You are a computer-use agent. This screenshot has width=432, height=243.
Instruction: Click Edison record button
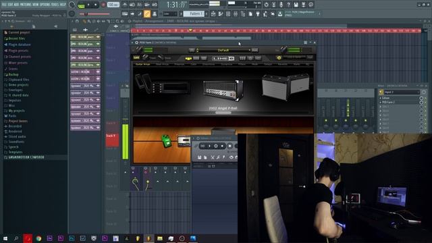tap(230, 146)
